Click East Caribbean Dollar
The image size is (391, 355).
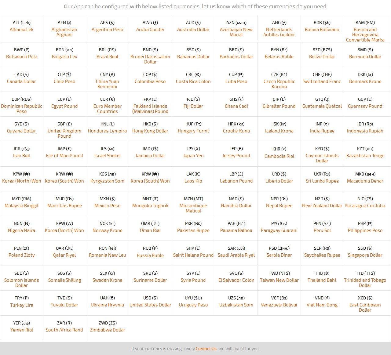[365, 307]
